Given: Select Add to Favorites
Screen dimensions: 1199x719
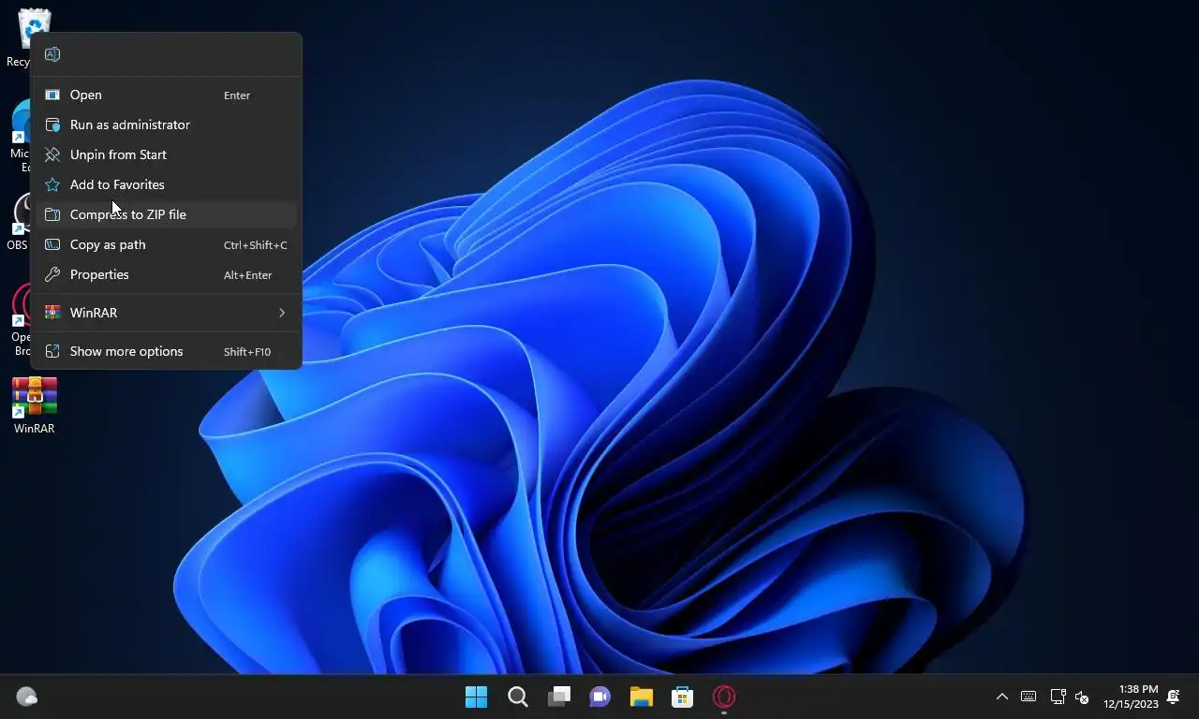Looking at the screenshot, I should [167, 184].
